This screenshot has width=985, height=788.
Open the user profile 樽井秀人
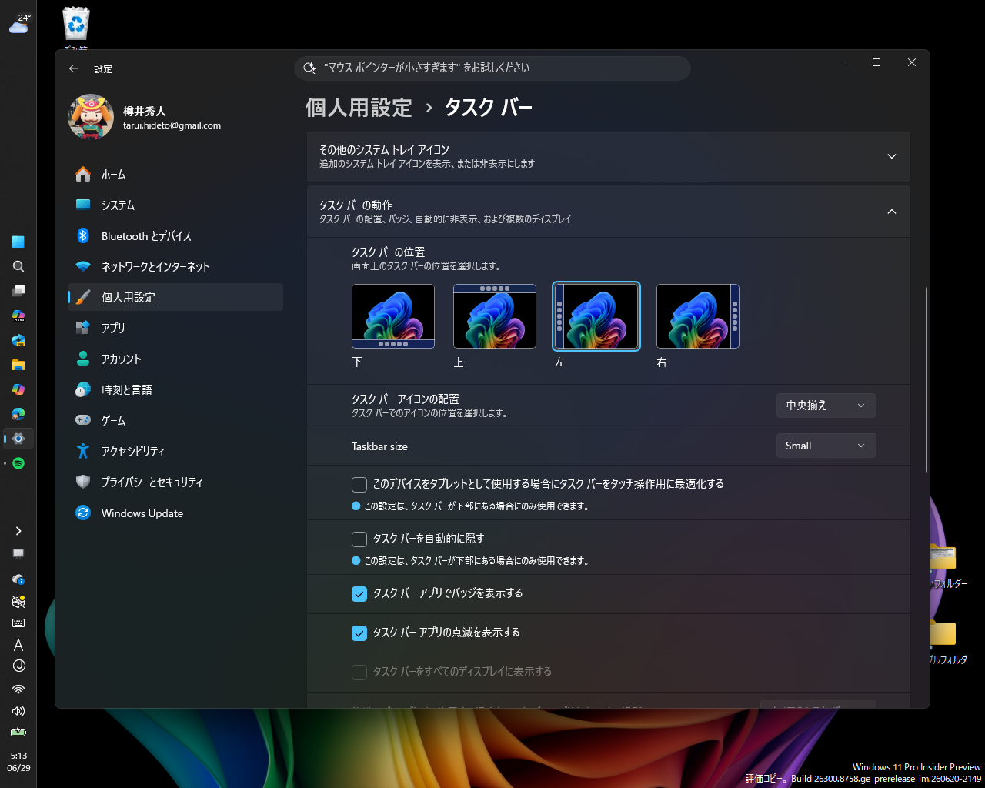coord(146,117)
